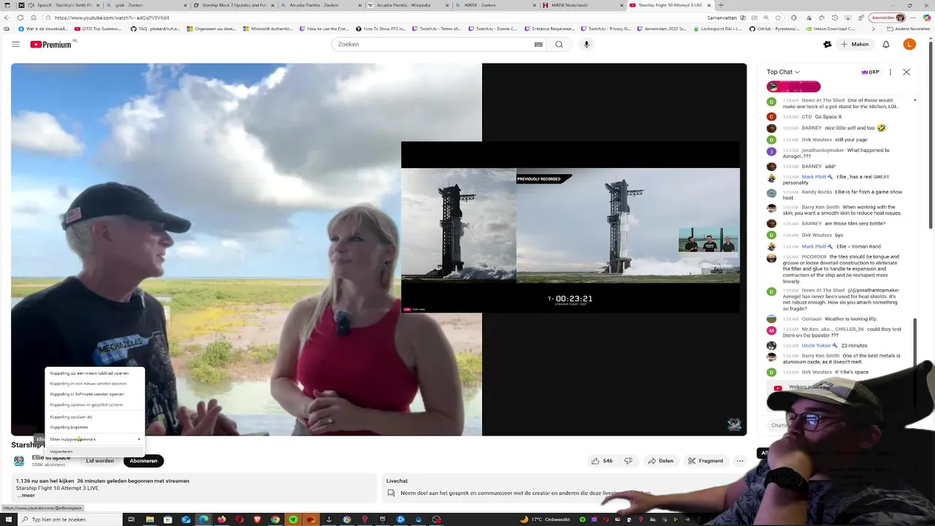935x526 pixels.
Task: Start voice search with microphone icon
Action: [586, 45]
